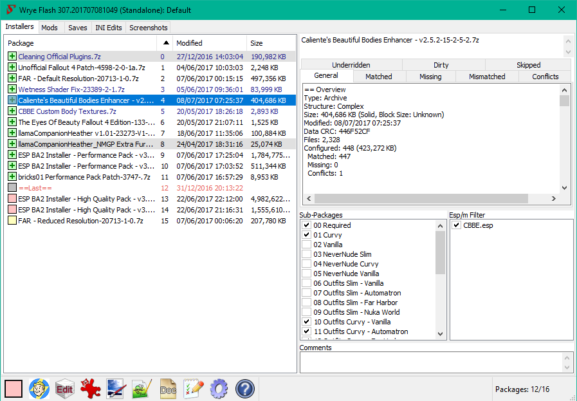Click the Sub-Packages list scroll up arrow

pos(441,225)
